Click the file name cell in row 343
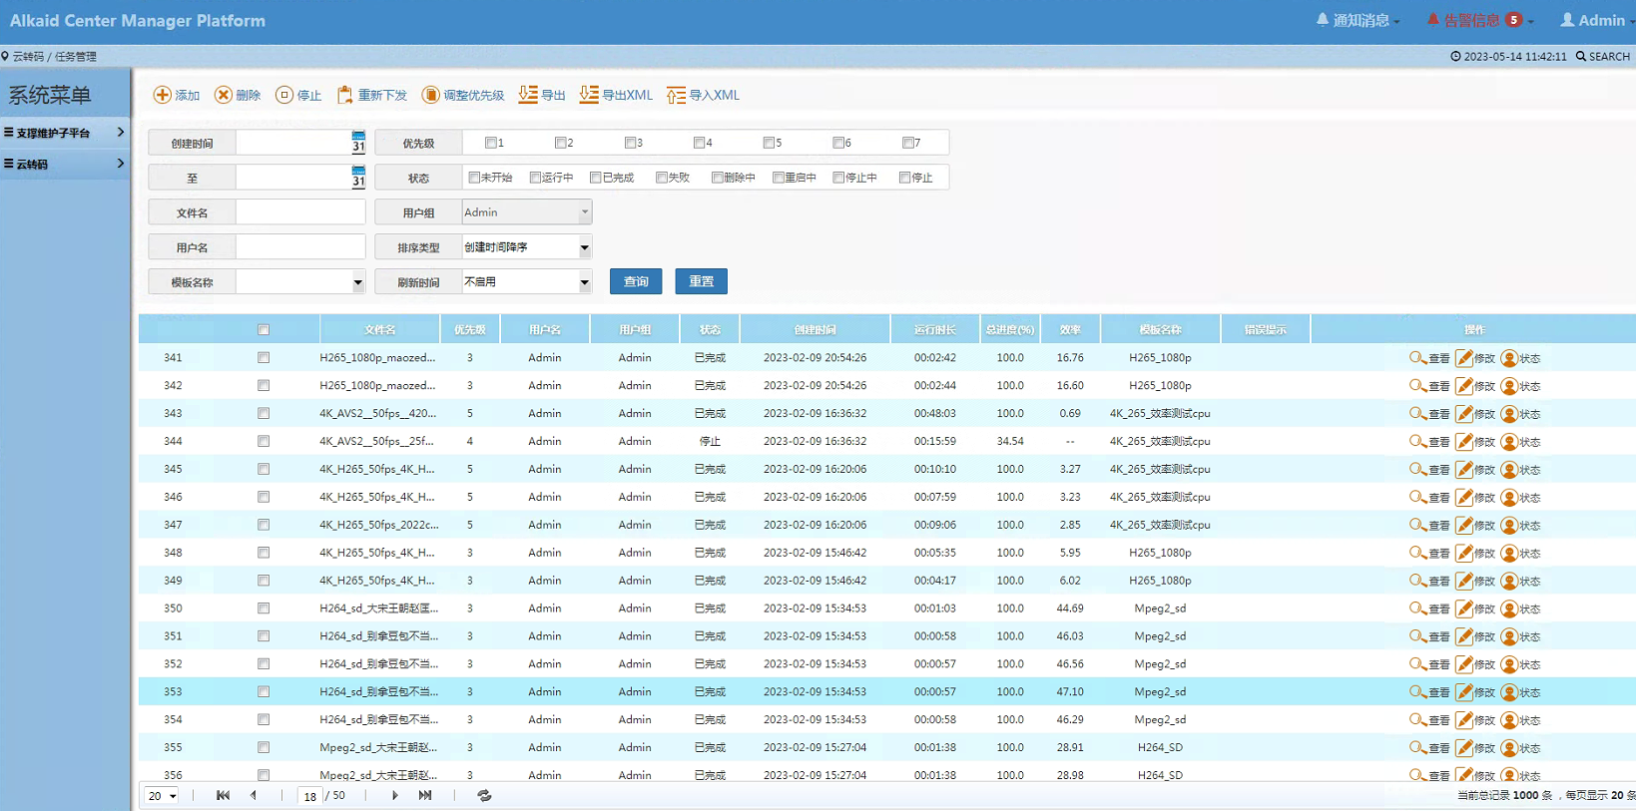1636x811 pixels. point(377,413)
